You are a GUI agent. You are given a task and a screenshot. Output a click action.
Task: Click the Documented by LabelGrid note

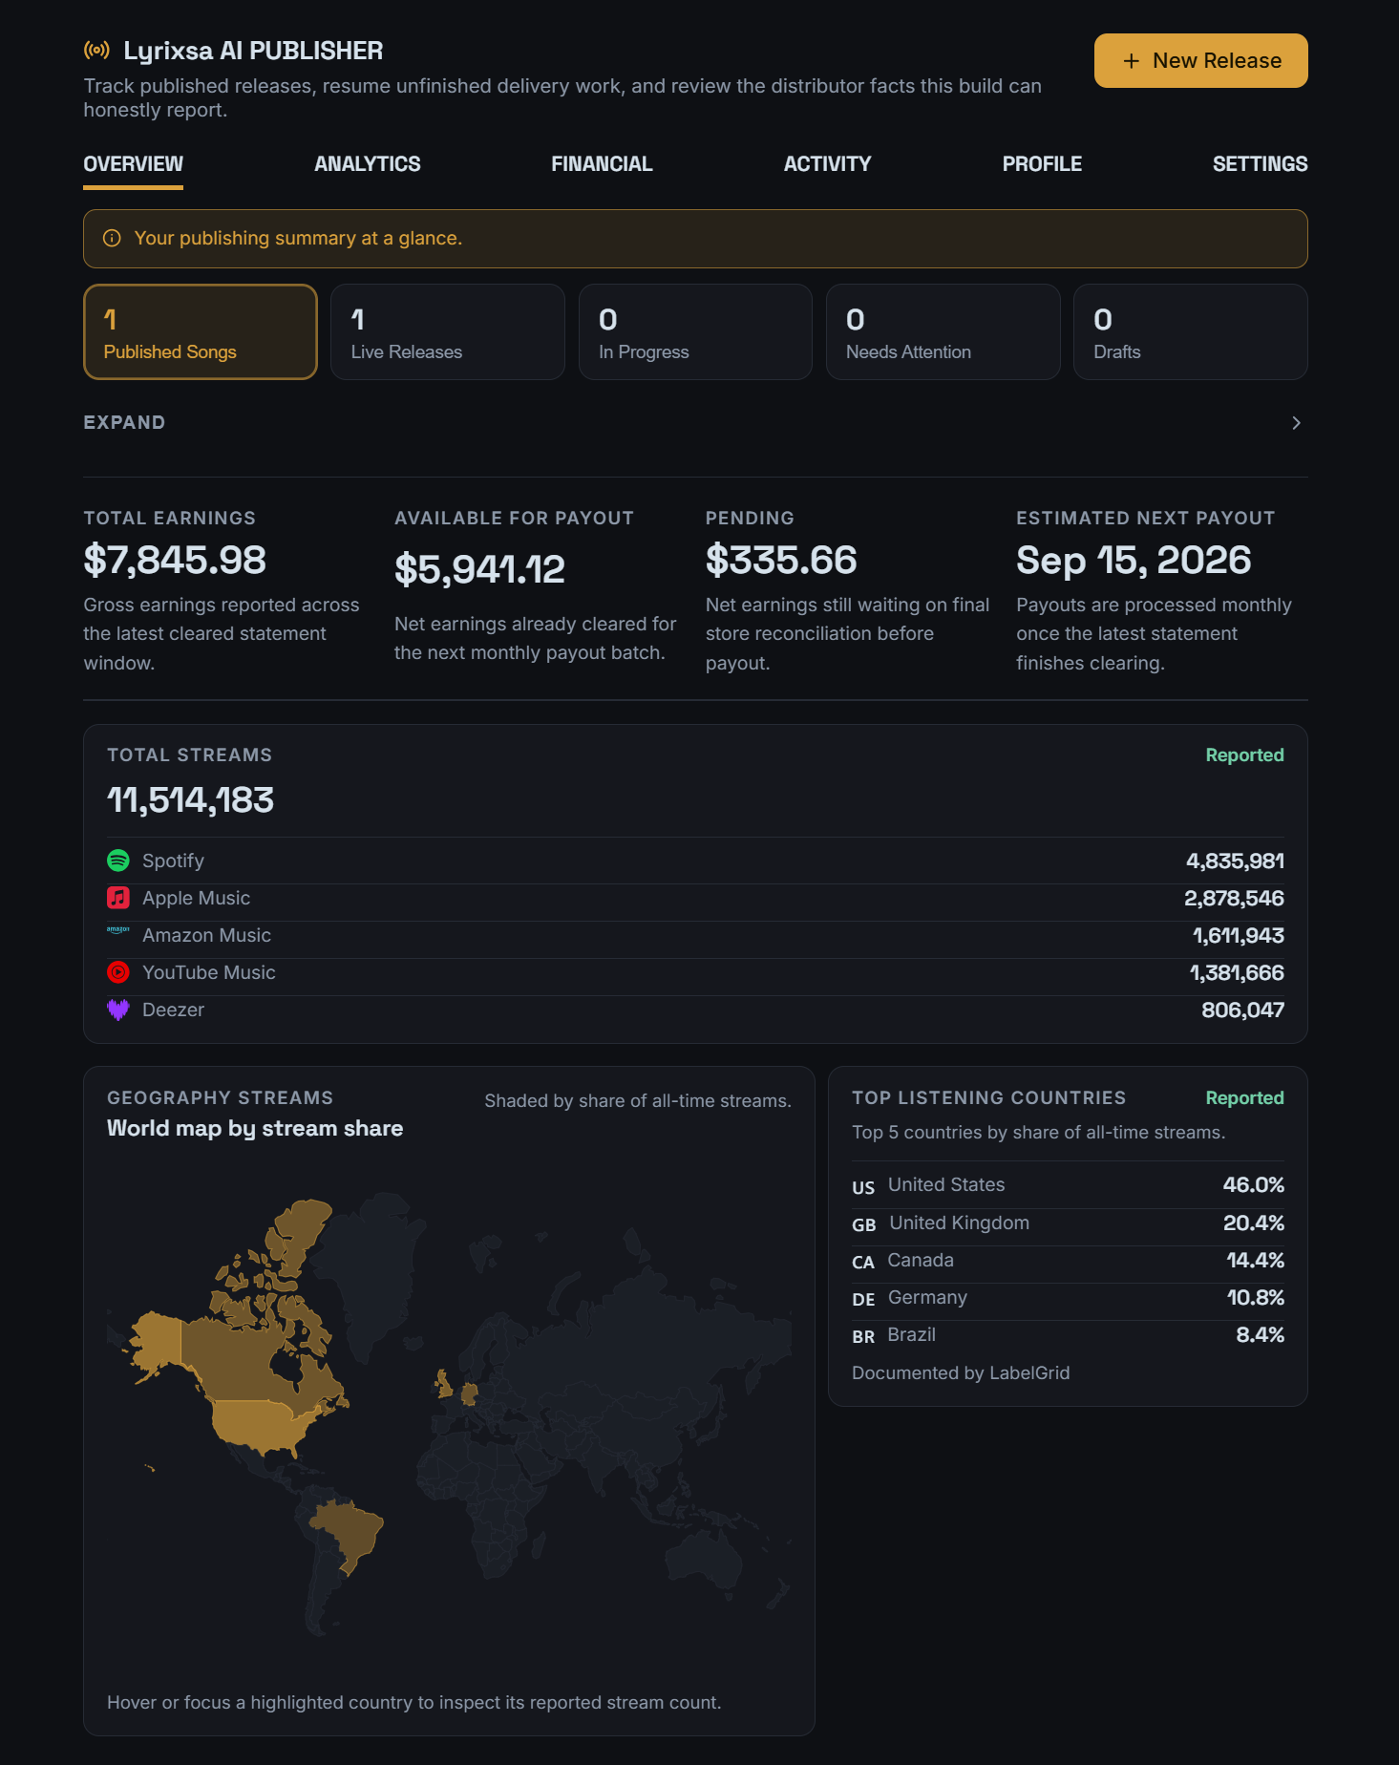pos(961,1373)
